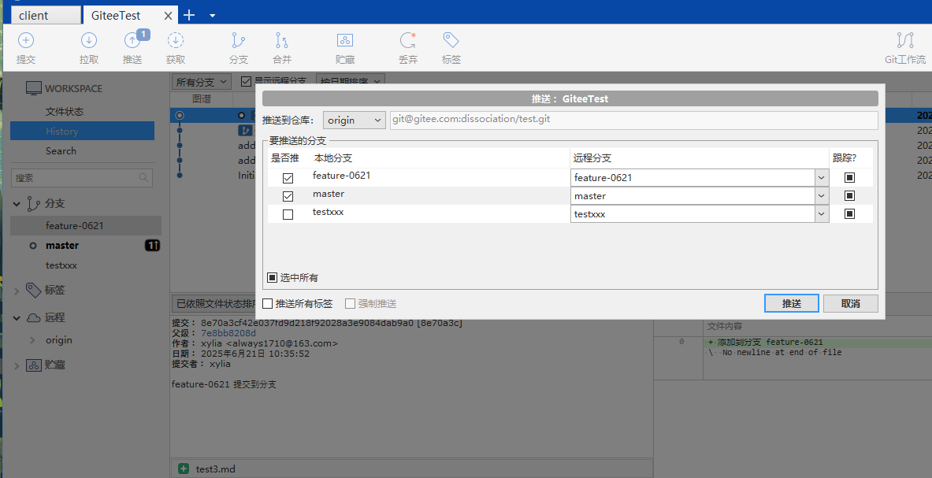The height and width of the screenshot is (478, 932).
Task: Enable push for the testxxx branch
Action: pos(288,214)
